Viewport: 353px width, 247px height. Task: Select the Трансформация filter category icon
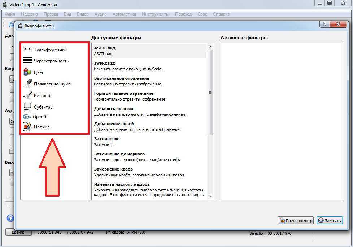(x=27, y=49)
